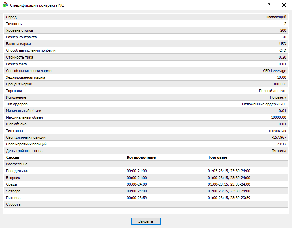Select the Валюта маржи USD value
Image resolution: width=292 pixels, height=228 pixels.
tap(282, 44)
